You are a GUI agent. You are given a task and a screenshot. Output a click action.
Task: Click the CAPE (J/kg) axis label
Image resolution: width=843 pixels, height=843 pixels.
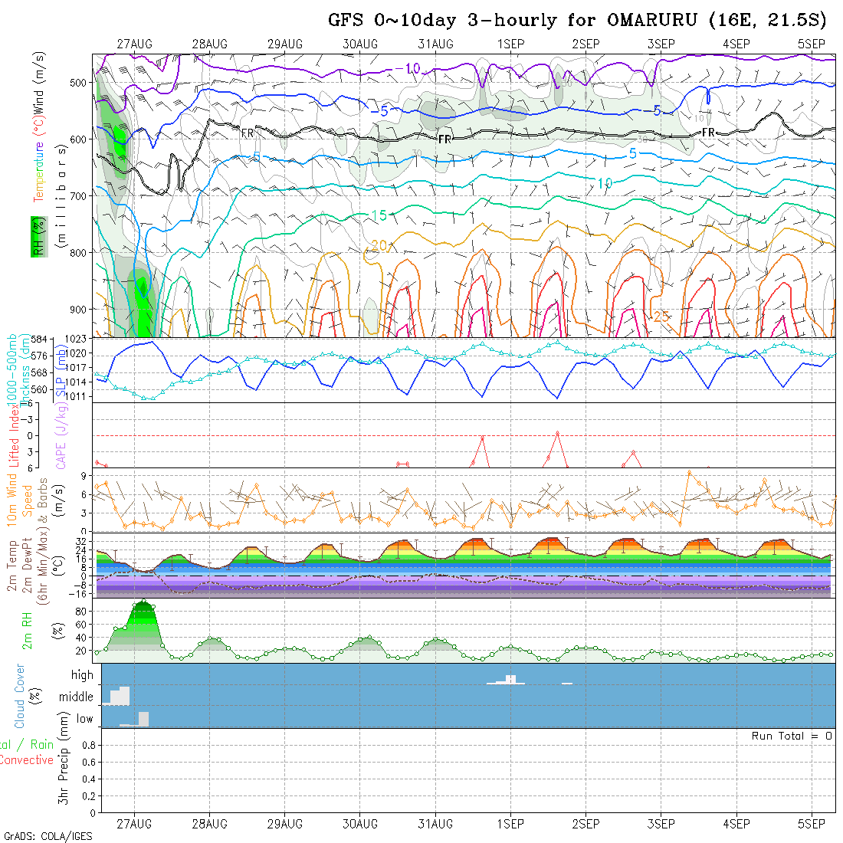(61, 435)
